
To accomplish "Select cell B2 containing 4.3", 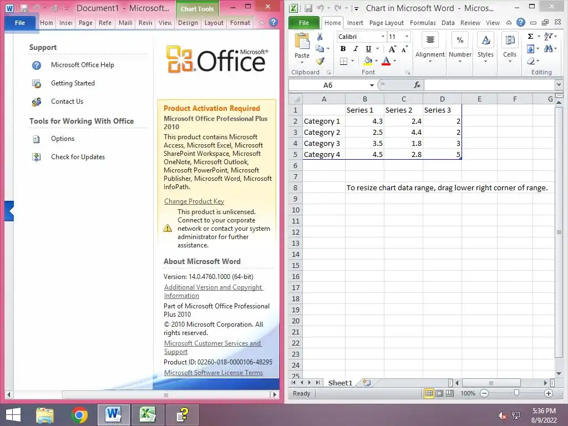I will (x=365, y=121).
